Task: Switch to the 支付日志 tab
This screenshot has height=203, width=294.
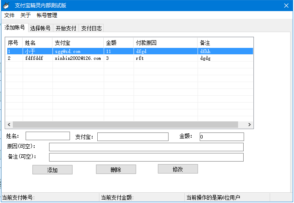Action: (91, 28)
